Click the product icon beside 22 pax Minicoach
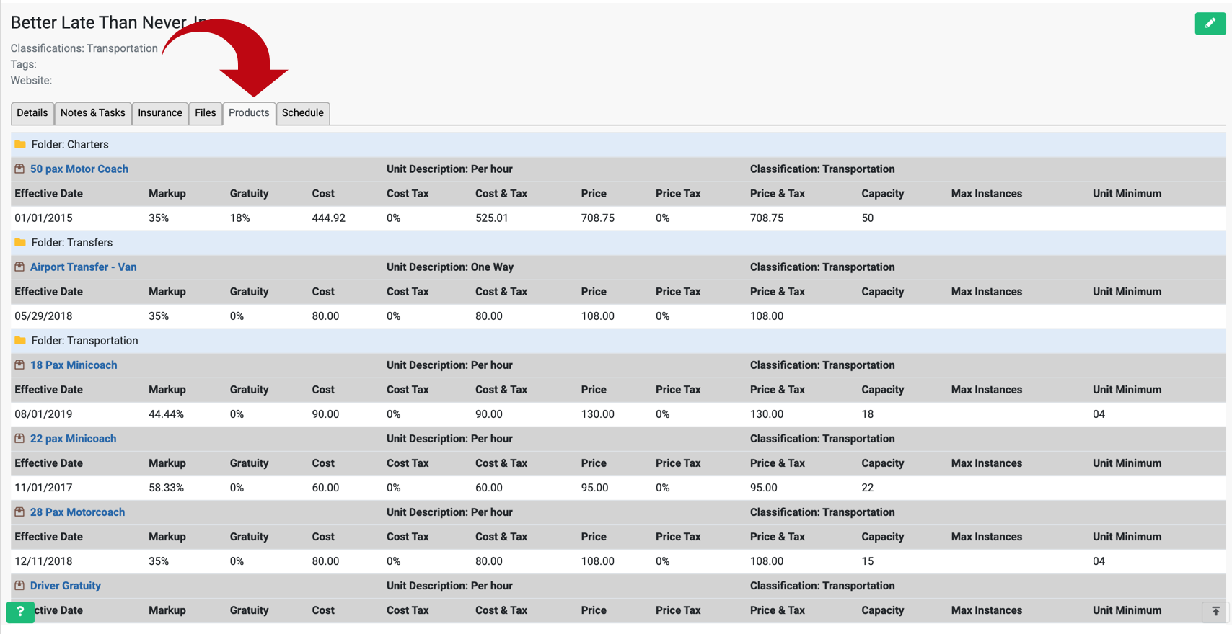Screen dimensions: 1232x634 pos(19,438)
